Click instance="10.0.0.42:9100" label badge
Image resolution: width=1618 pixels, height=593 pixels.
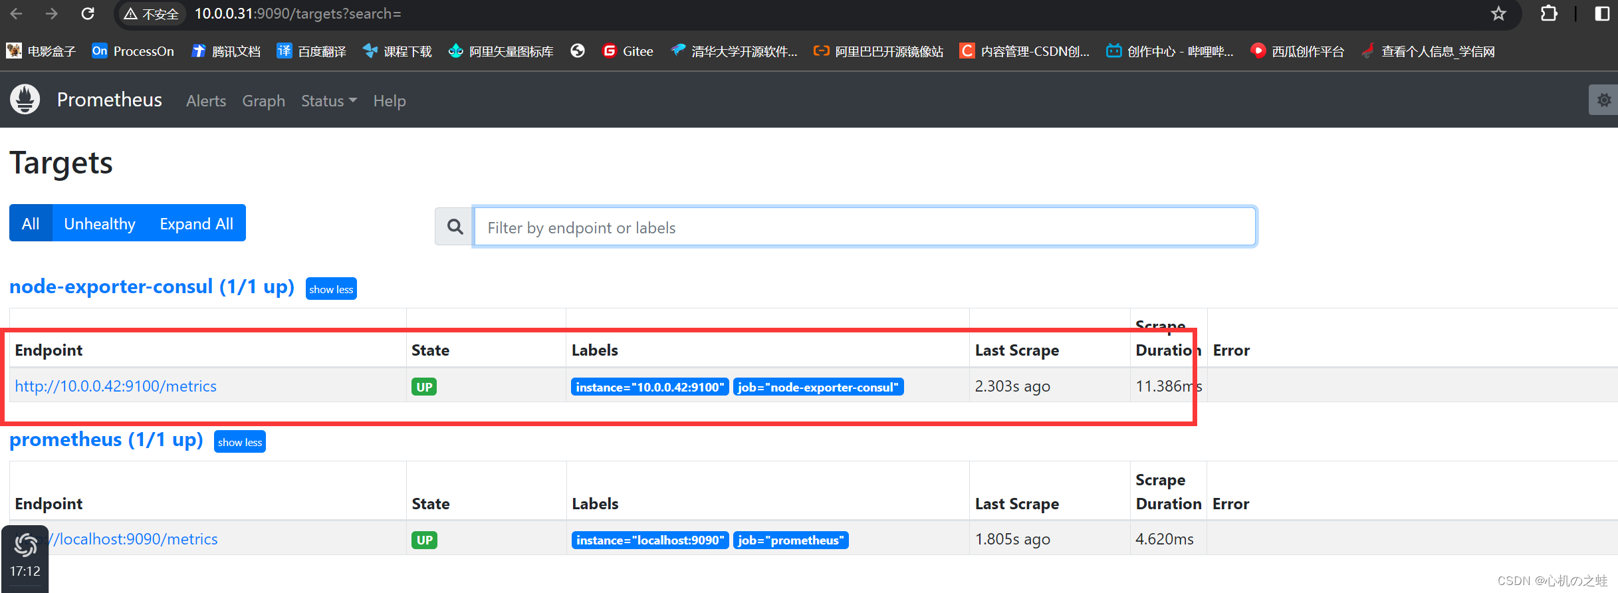650,387
